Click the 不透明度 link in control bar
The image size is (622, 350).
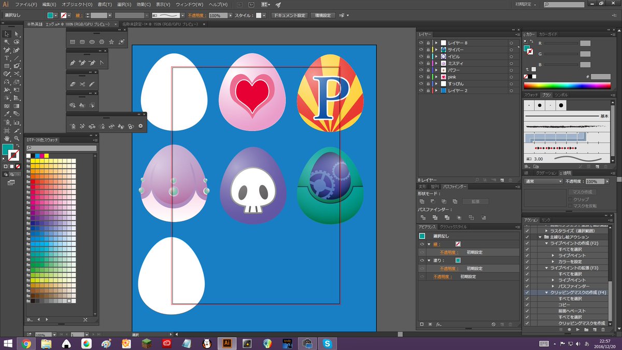[x=196, y=16]
